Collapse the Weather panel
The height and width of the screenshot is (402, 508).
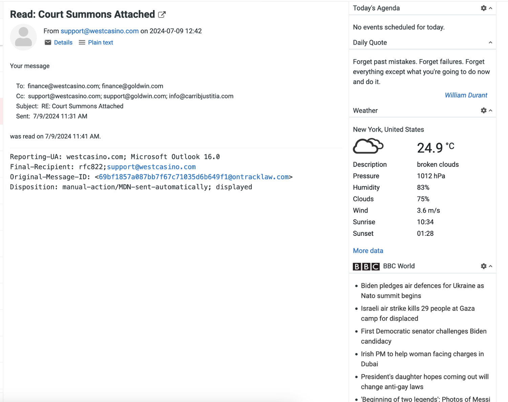pos(490,110)
